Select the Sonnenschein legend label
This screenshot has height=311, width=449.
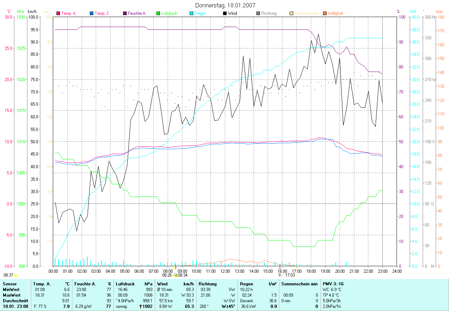[307, 13]
